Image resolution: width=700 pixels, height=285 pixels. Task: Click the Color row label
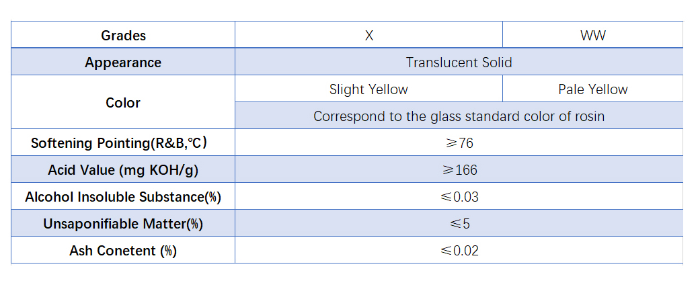click(x=123, y=102)
